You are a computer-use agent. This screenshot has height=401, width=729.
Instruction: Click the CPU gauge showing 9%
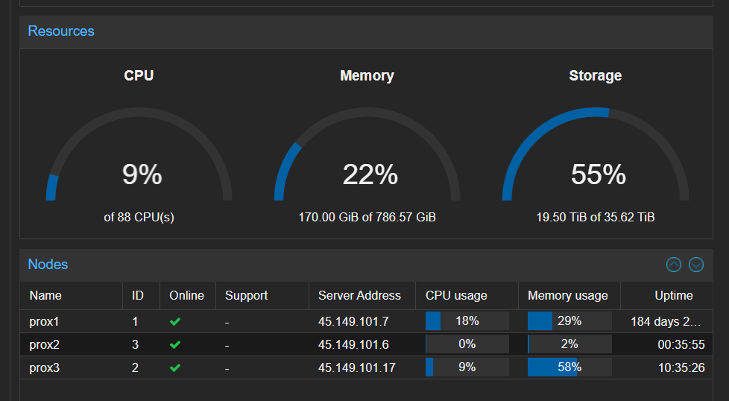point(139,154)
